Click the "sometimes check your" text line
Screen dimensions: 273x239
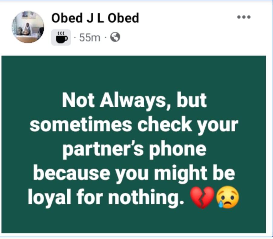coord(134,126)
